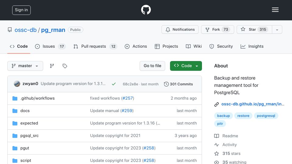Click the green checkmark build status icon
Viewport: 292px width, 164px height.
[113, 84]
